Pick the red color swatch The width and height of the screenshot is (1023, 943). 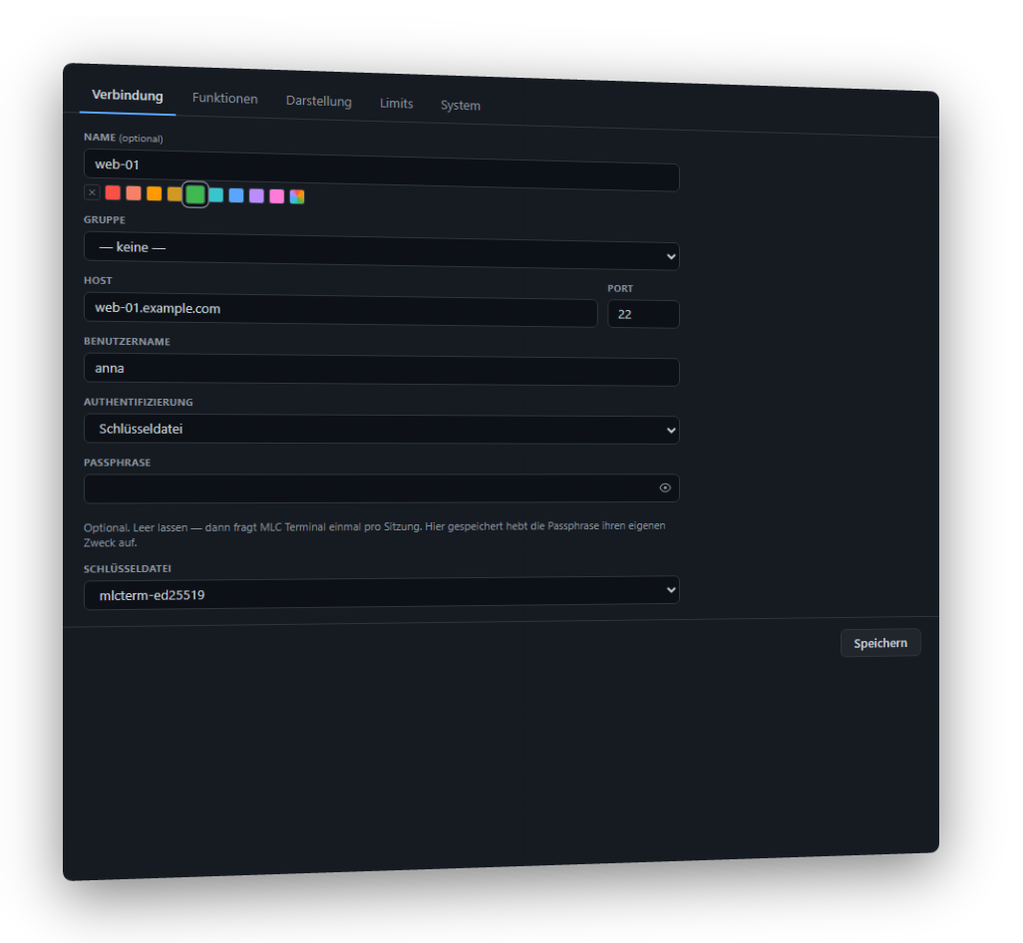coord(113,192)
